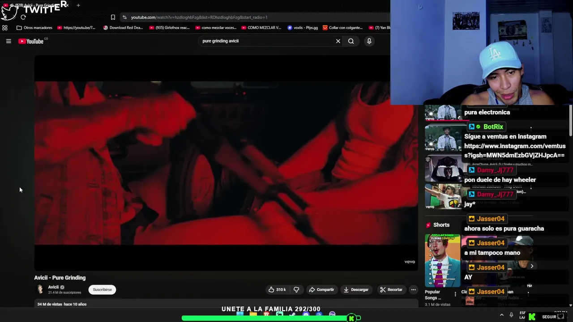Open the COMO MEZCLAR V... bookmark
This screenshot has width=573, height=322.
pyautogui.click(x=261, y=28)
